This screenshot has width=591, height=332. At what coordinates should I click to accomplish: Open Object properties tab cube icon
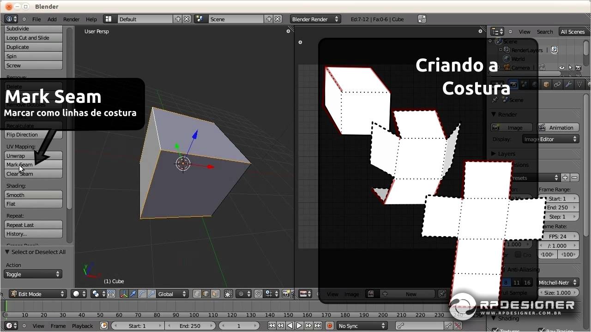click(x=547, y=84)
